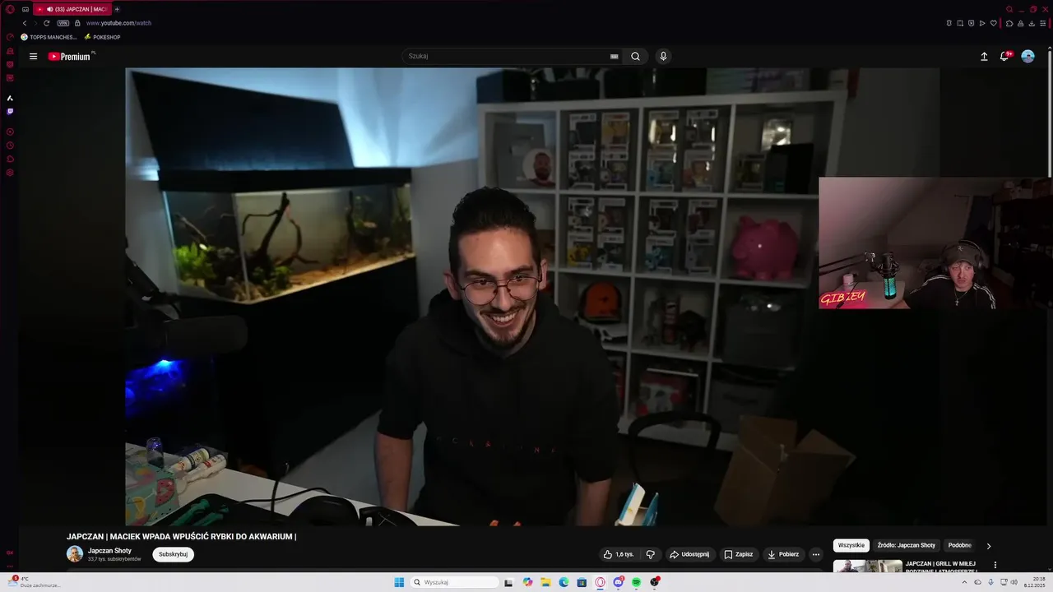
Task: Open the three-dot more actions menu under the video
Action: click(815, 554)
